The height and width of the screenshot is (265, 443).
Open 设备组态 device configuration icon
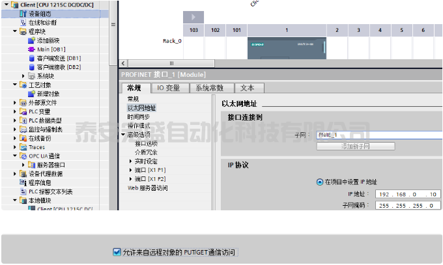tap(23, 13)
